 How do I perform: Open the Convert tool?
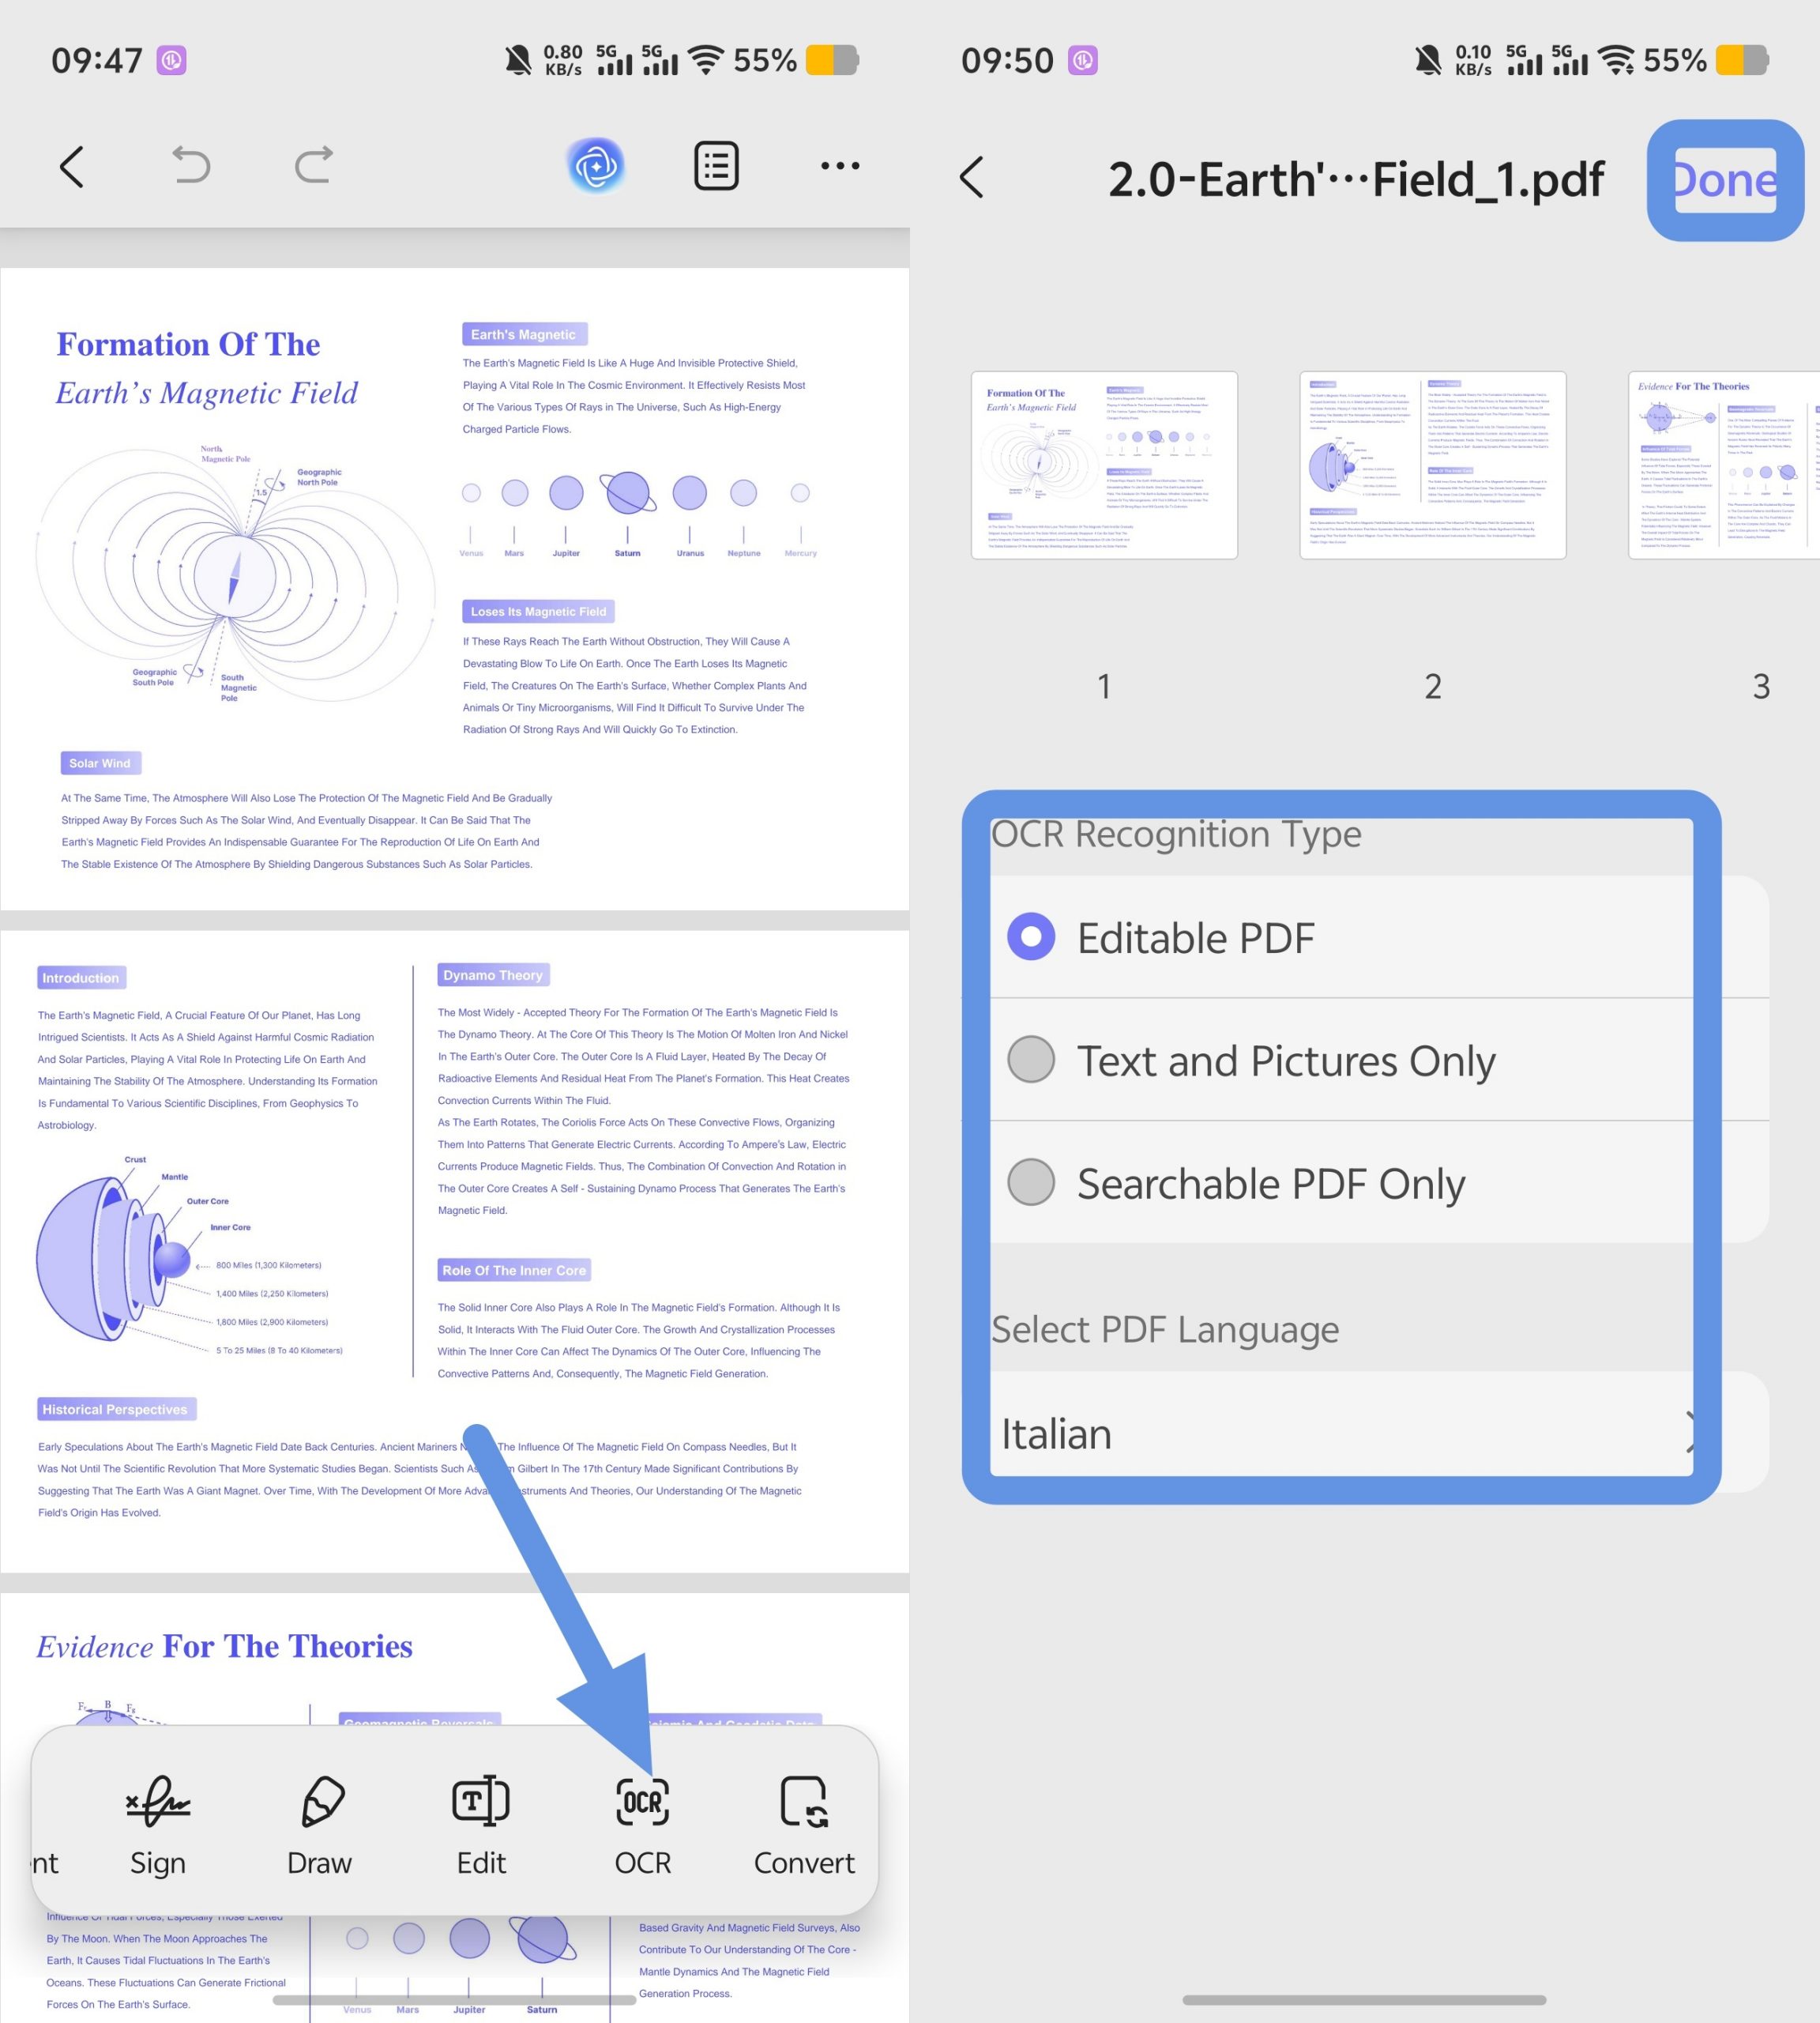pyautogui.click(x=804, y=1825)
